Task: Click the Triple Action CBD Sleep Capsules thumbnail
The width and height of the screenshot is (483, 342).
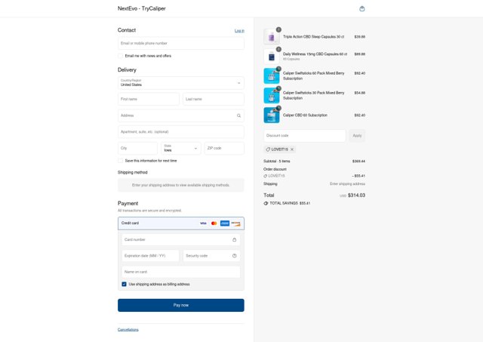Action: (272, 37)
